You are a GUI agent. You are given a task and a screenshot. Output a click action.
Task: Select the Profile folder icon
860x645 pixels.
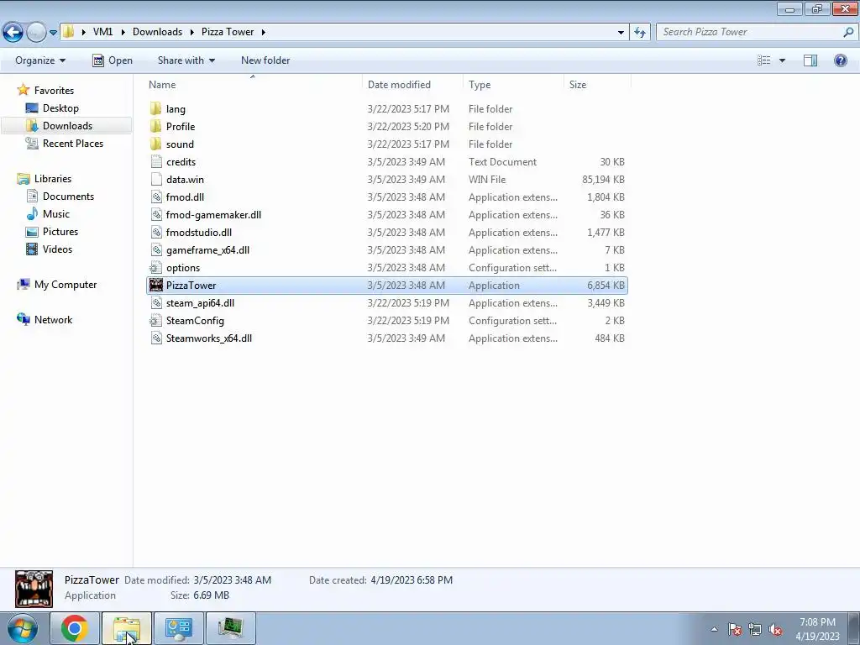point(155,126)
